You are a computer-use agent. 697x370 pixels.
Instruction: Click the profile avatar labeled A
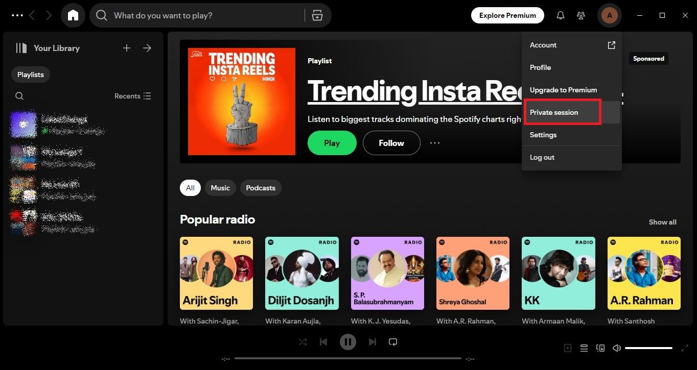click(609, 15)
